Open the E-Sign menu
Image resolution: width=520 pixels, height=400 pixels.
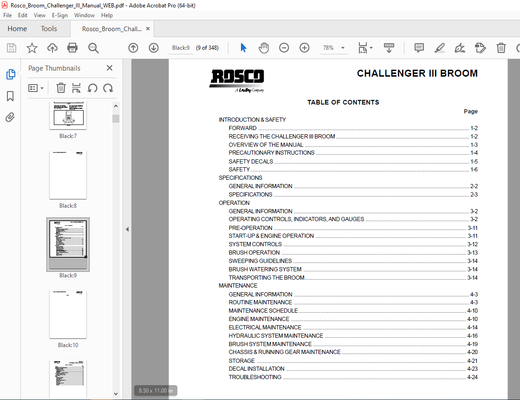point(60,15)
